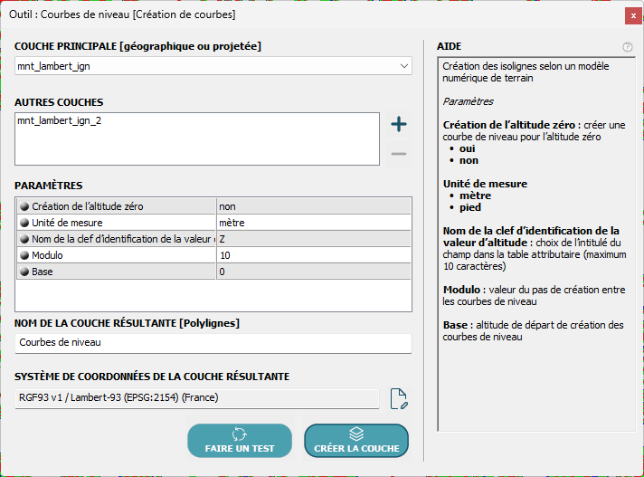Click the RGF93 Lambert-93 coordinate system field
644x477 pixels.
pos(196,398)
